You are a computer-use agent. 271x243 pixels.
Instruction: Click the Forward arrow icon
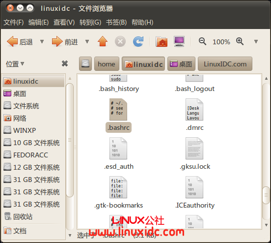[x=57, y=42]
